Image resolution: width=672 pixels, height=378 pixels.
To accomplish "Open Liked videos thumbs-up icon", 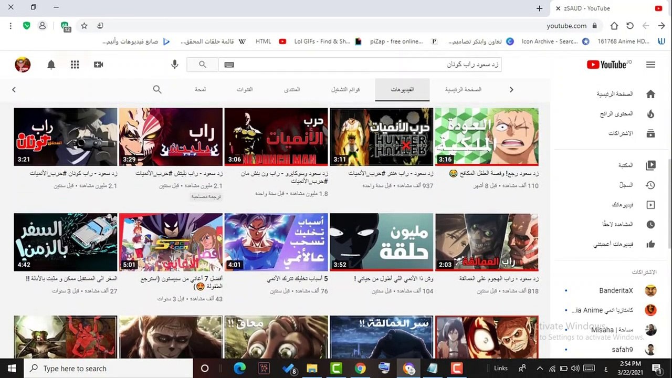I will tap(650, 244).
